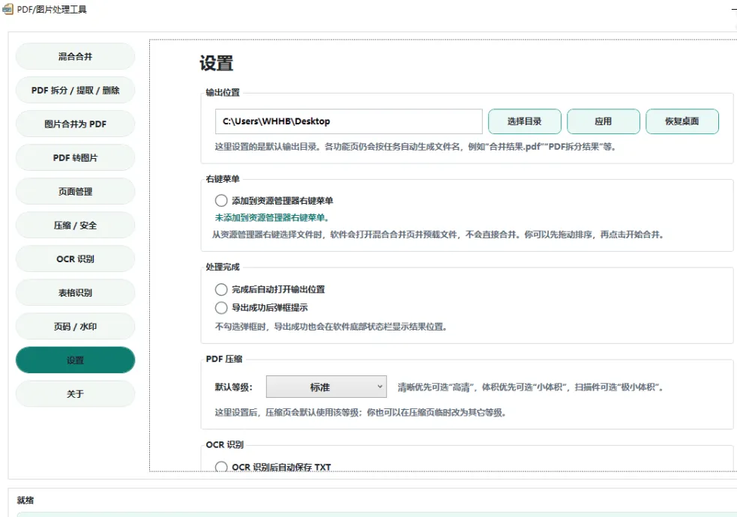Open the 关于 page
This screenshot has height=517, width=737.
point(75,394)
